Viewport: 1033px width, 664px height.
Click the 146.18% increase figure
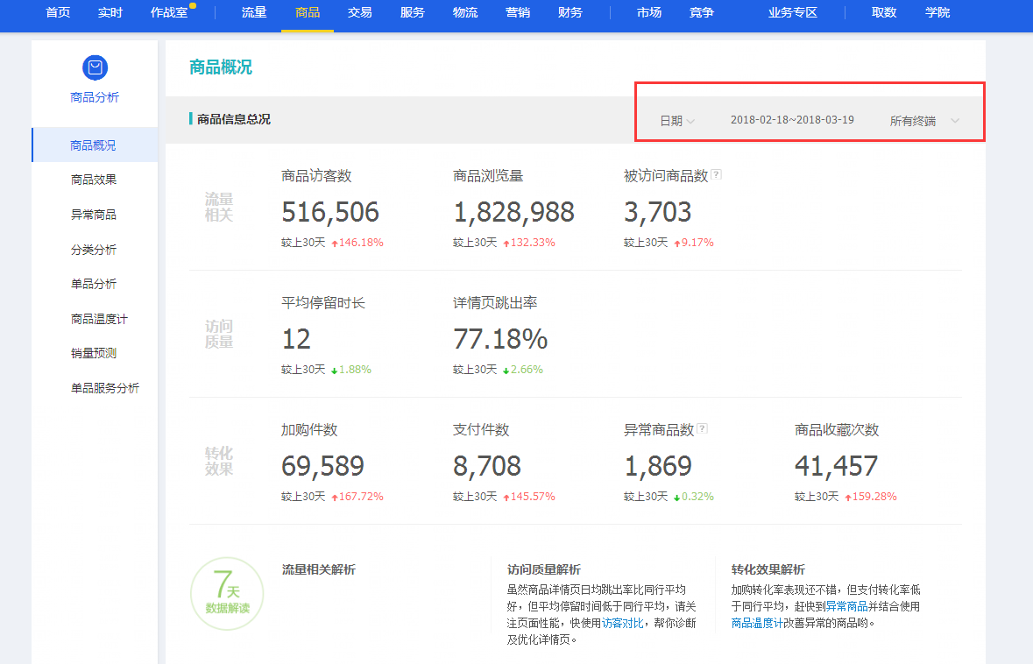point(360,243)
